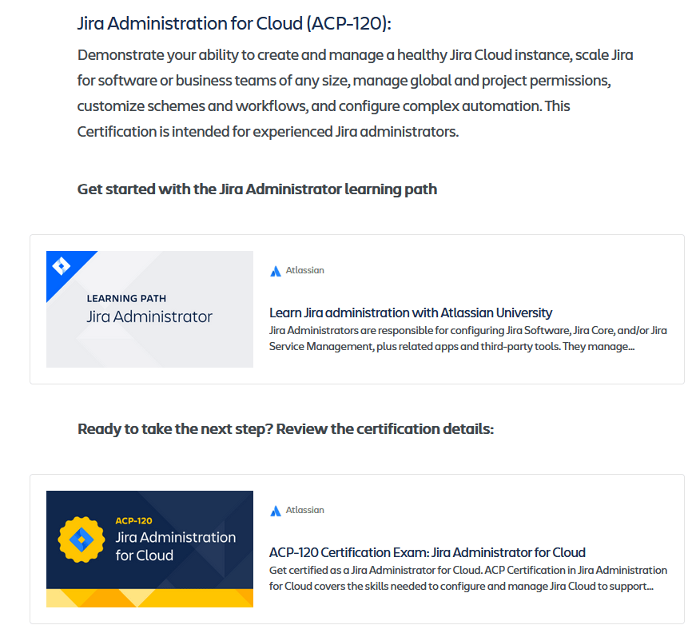Click the 'Get certified as a Jira Administrator' description
This screenshot has width=692, height=629.
[x=467, y=578]
